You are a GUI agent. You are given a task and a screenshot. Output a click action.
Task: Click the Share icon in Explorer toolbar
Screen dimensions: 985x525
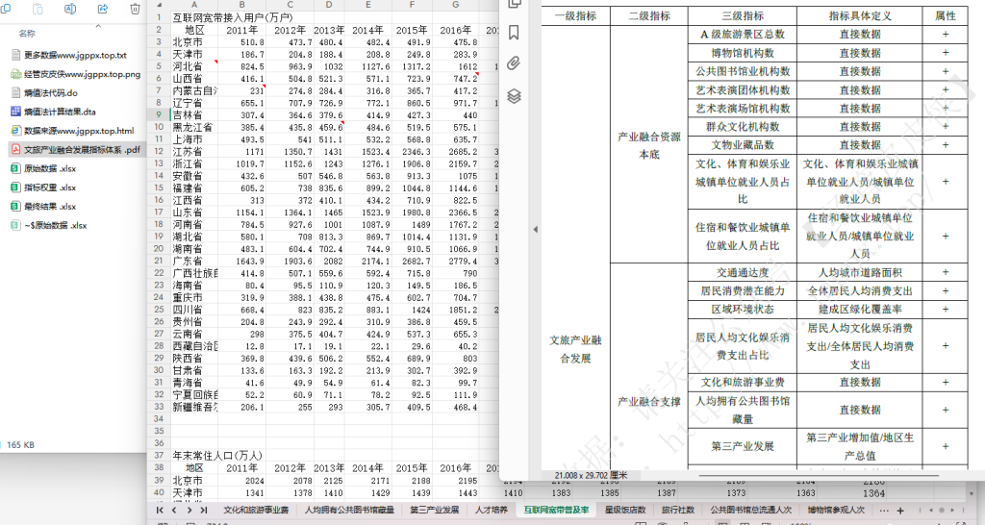[102, 9]
